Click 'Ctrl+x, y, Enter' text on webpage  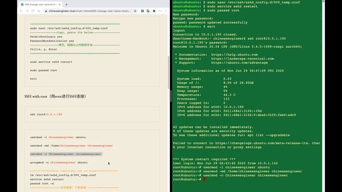point(43,50)
